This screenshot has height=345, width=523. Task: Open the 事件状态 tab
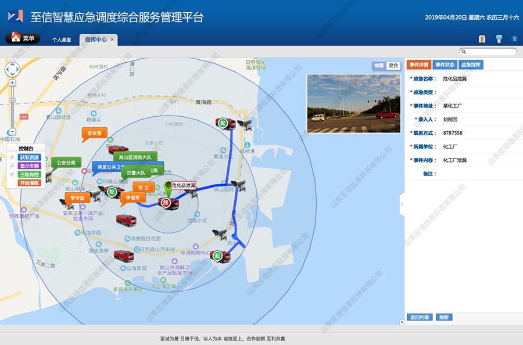coord(445,64)
